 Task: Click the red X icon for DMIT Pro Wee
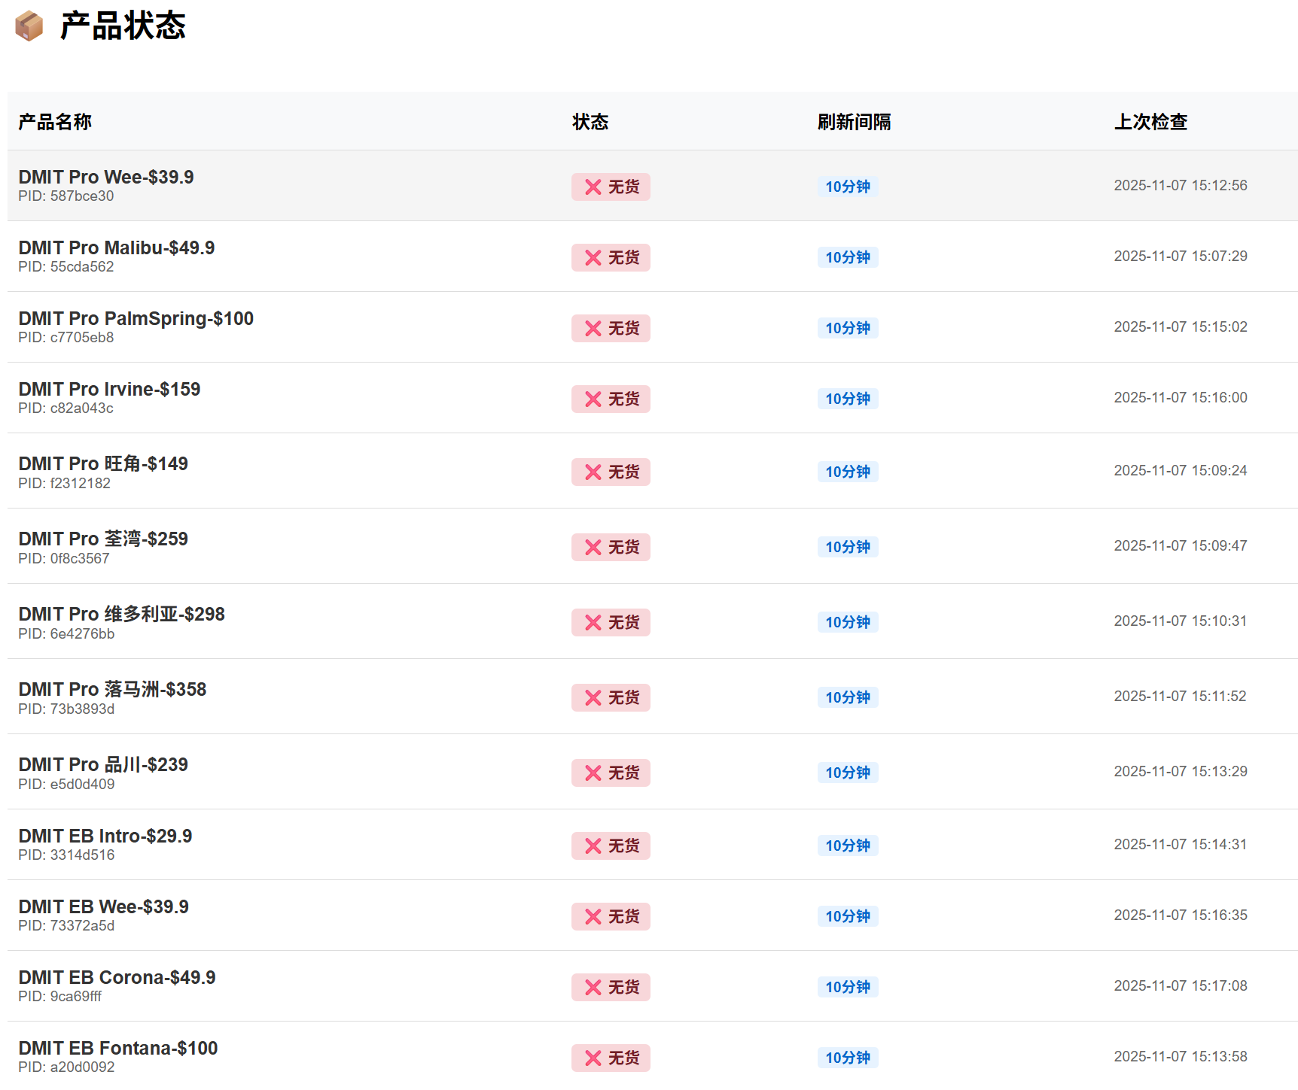tap(593, 187)
